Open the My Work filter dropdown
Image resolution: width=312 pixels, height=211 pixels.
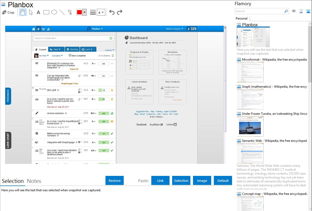44,56
